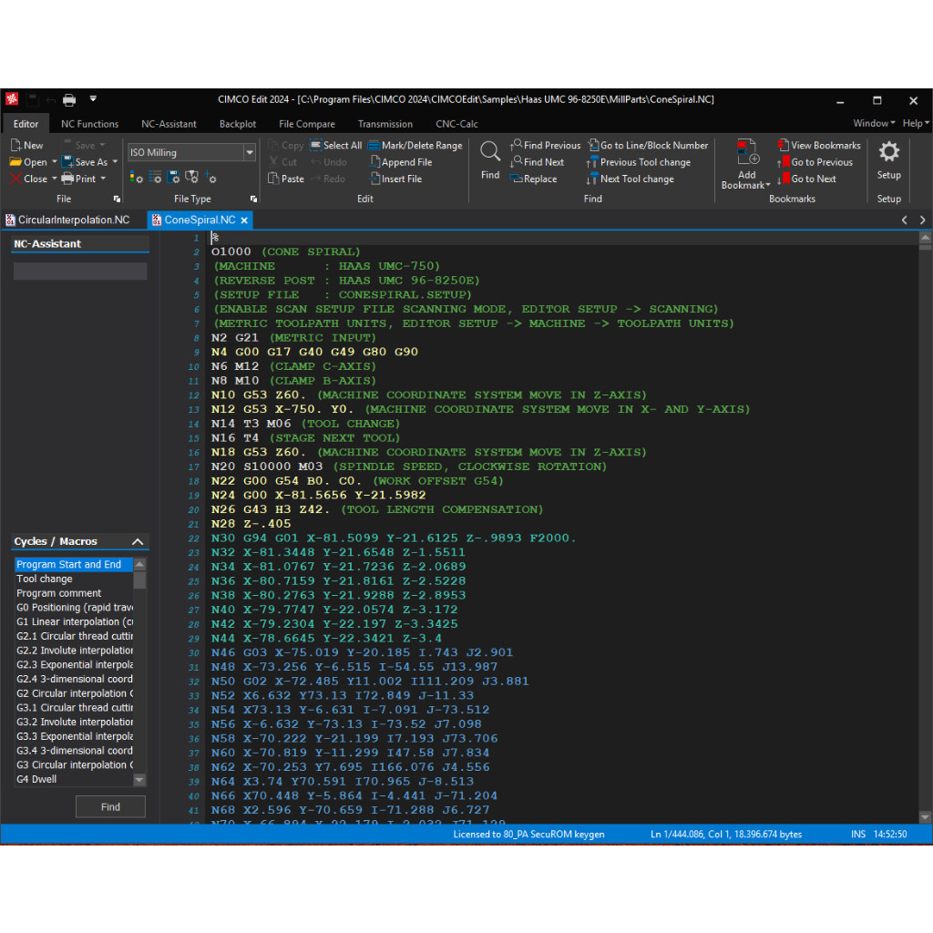Open the File Compare tab
The height and width of the screenshot is (933, 933).
(307, 124)
